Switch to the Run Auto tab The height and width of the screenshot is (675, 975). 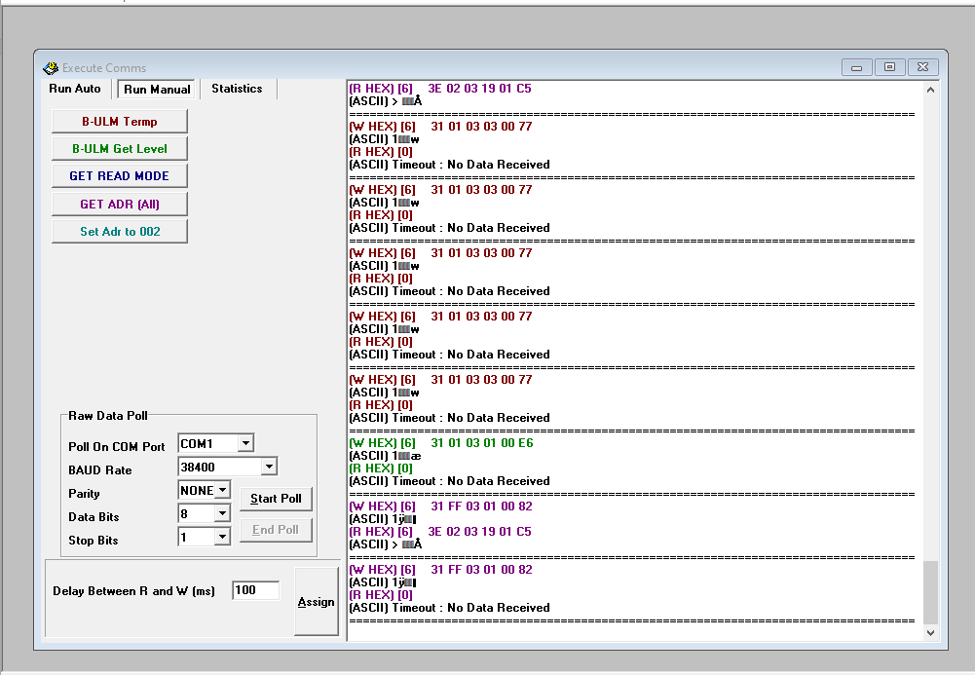pyautogui.click(x=75, y=89)
